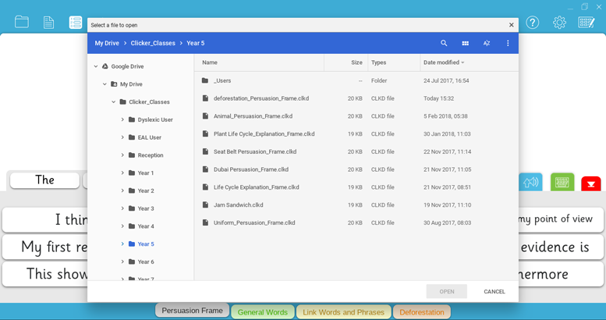Collapse the Google Drive tree node
Screen dimensions: 606x320
click(x=96, y=66)
